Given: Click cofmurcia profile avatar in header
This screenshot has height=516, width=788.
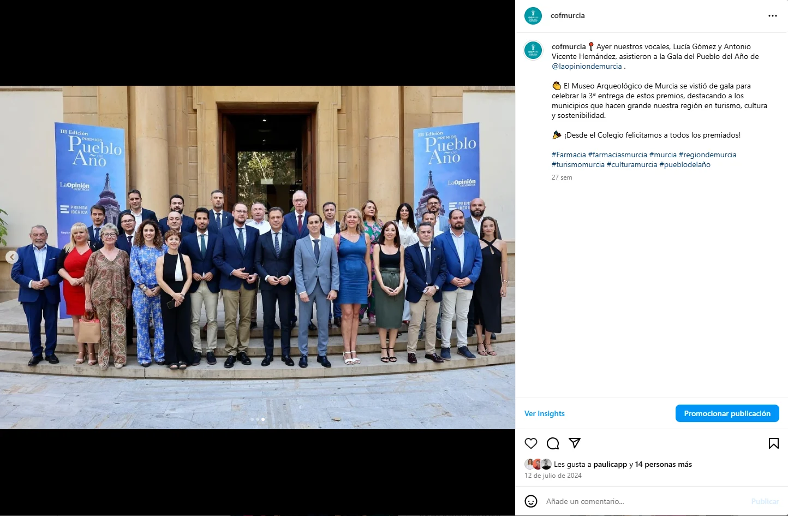Looking at the screenshot, I should tap(533, 16).
